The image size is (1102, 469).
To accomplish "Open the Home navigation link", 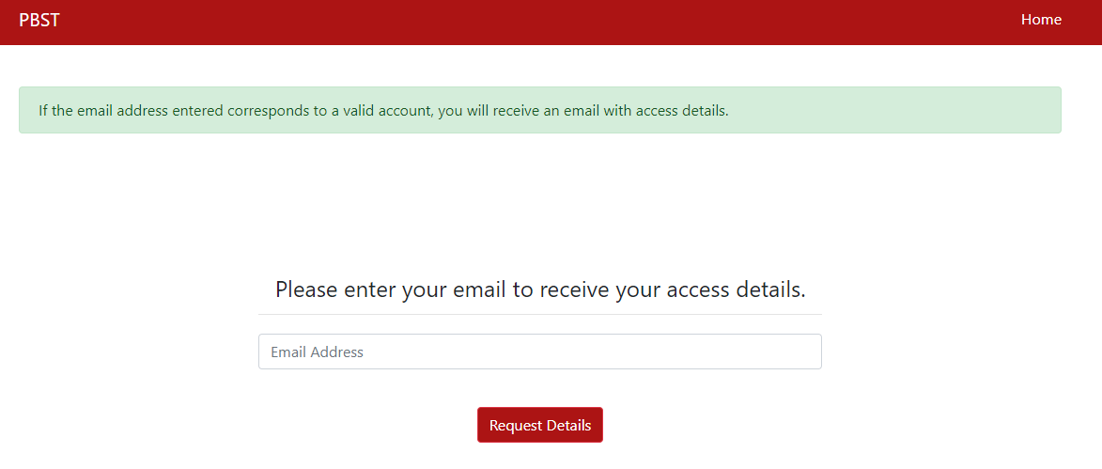I will 1041,20.
